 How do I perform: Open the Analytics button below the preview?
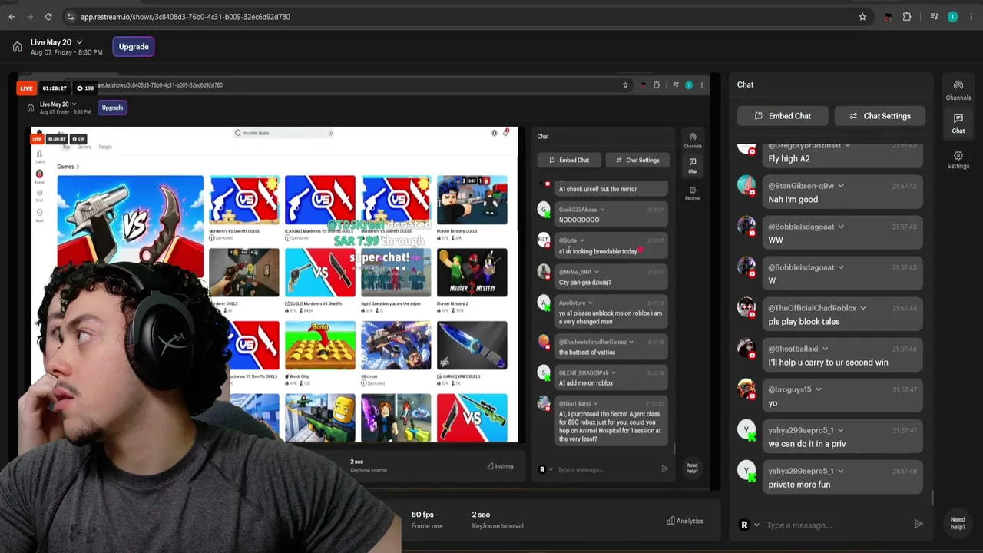685,521
